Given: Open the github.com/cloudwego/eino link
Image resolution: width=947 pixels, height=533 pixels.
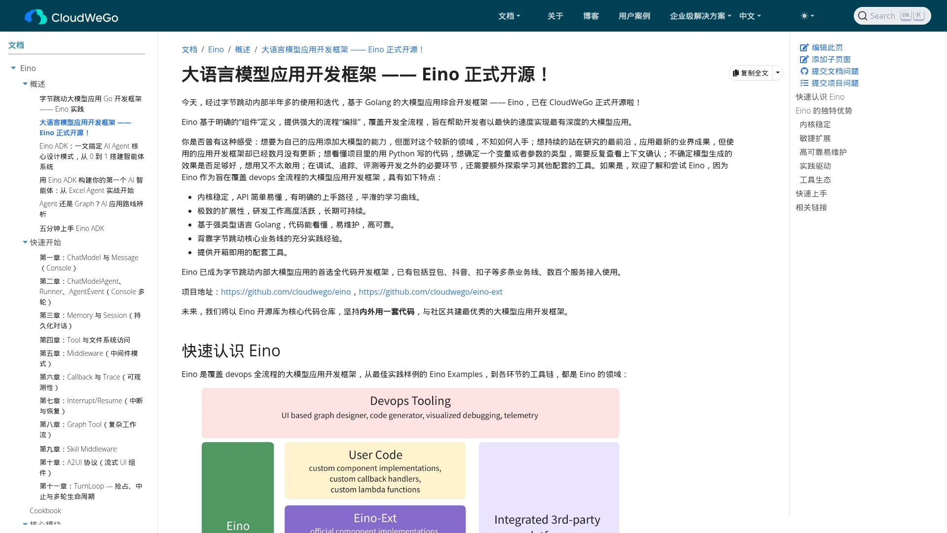Looking at the screenshot, I should [286, 292].
